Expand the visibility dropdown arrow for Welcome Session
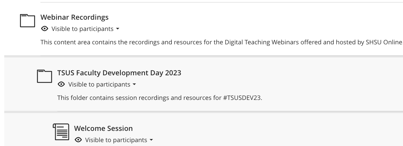The image size is (403, 146). 151,140
